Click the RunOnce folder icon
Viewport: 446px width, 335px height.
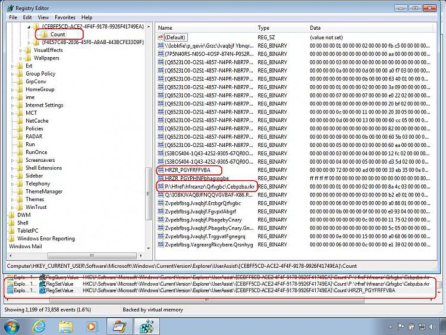tap(20, 152)
